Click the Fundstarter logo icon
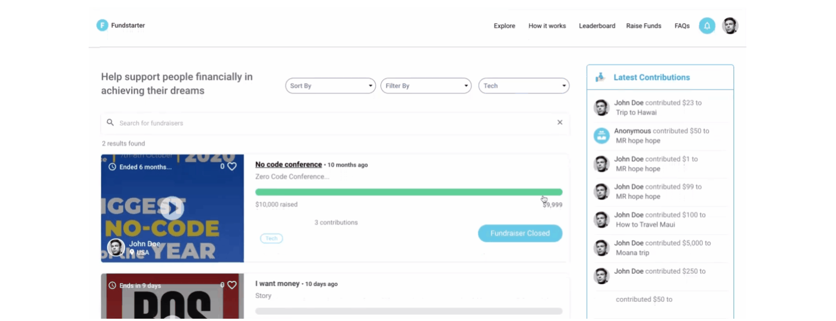Image resolution: width=836 pixels, height=321 pixels. [x=102, y=25]
